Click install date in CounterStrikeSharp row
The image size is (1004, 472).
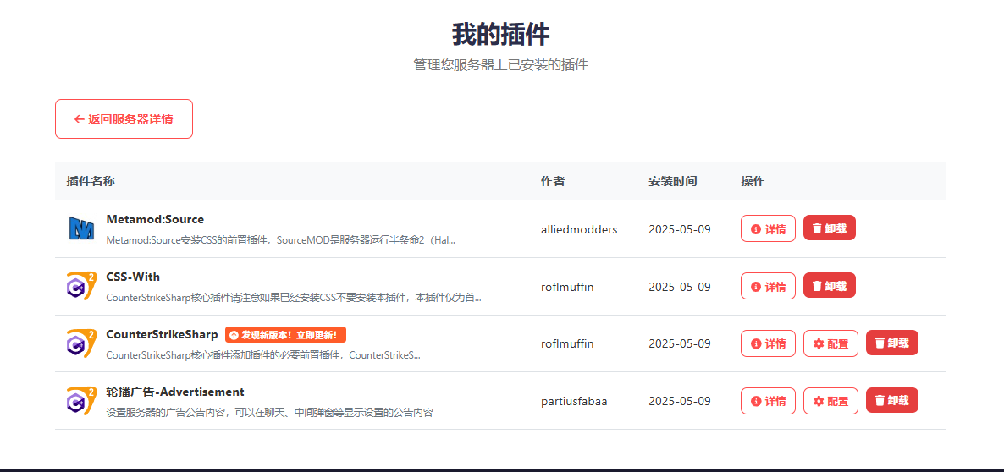pyautogui.click(x=680, y=343)
